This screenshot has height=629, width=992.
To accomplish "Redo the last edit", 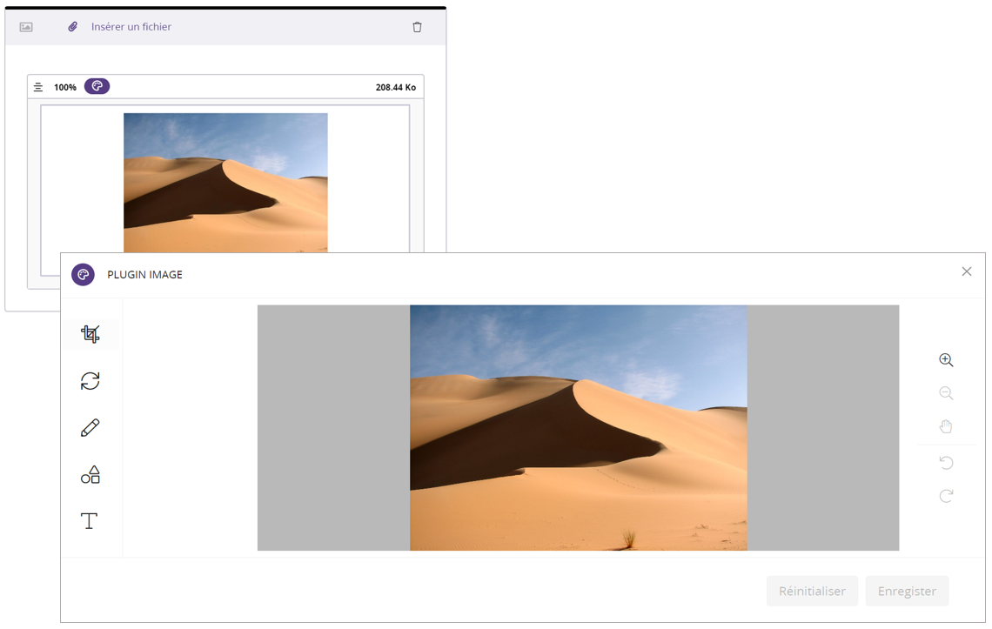I will (946, 496).
